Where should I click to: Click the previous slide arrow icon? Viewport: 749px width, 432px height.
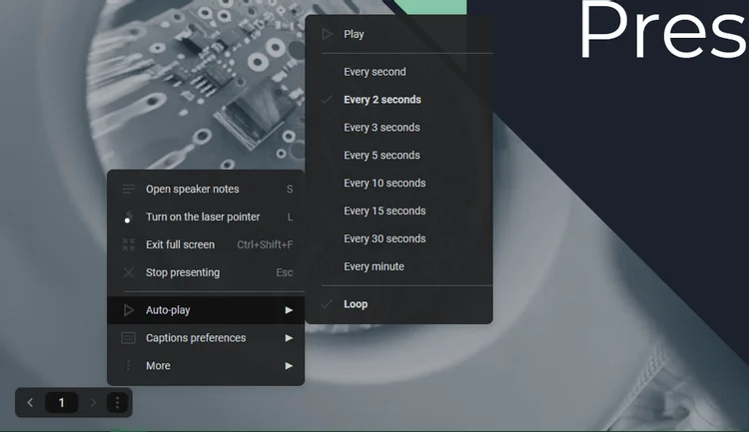pyautogui.click(x=30, y=403)
